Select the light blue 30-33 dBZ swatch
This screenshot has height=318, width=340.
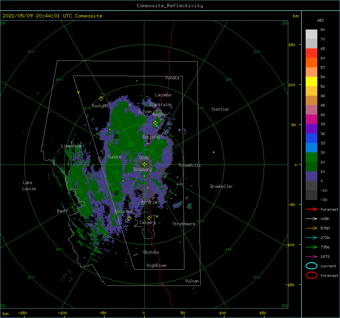311,148
